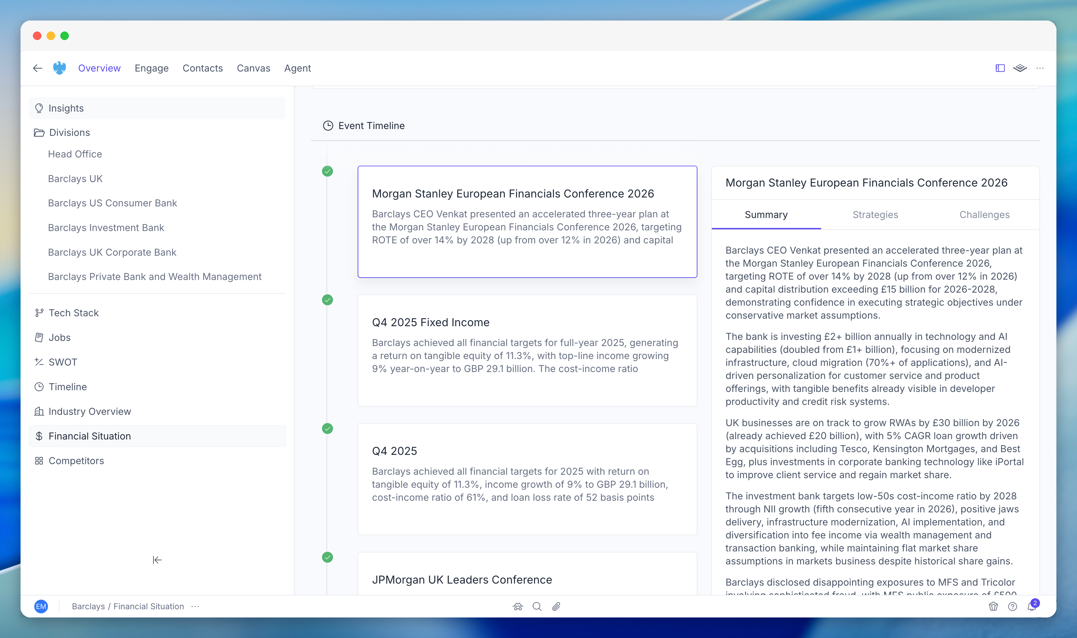Open breadcrumb more options ellipsis
1077x638 pixels.
tap(195, 606)
